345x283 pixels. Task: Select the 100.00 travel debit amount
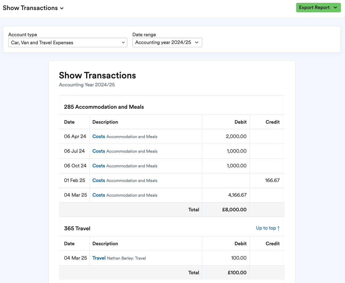tap(239, 258)
